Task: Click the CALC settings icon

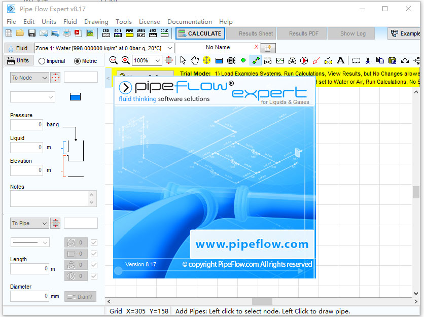Action: [x=164, y=33]
